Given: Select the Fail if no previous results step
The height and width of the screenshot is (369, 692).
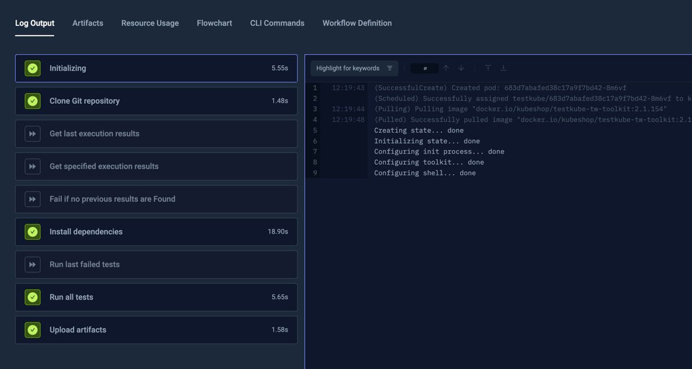Looking at the screenshot, I should [156, 199].
